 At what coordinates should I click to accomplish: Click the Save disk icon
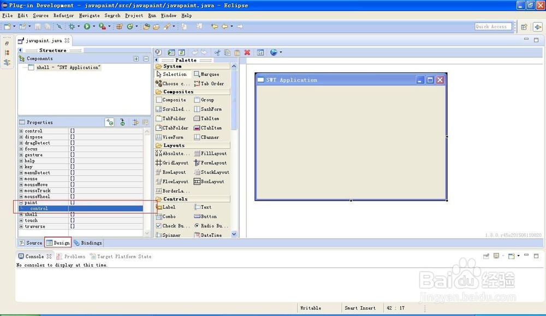point(38,26)
